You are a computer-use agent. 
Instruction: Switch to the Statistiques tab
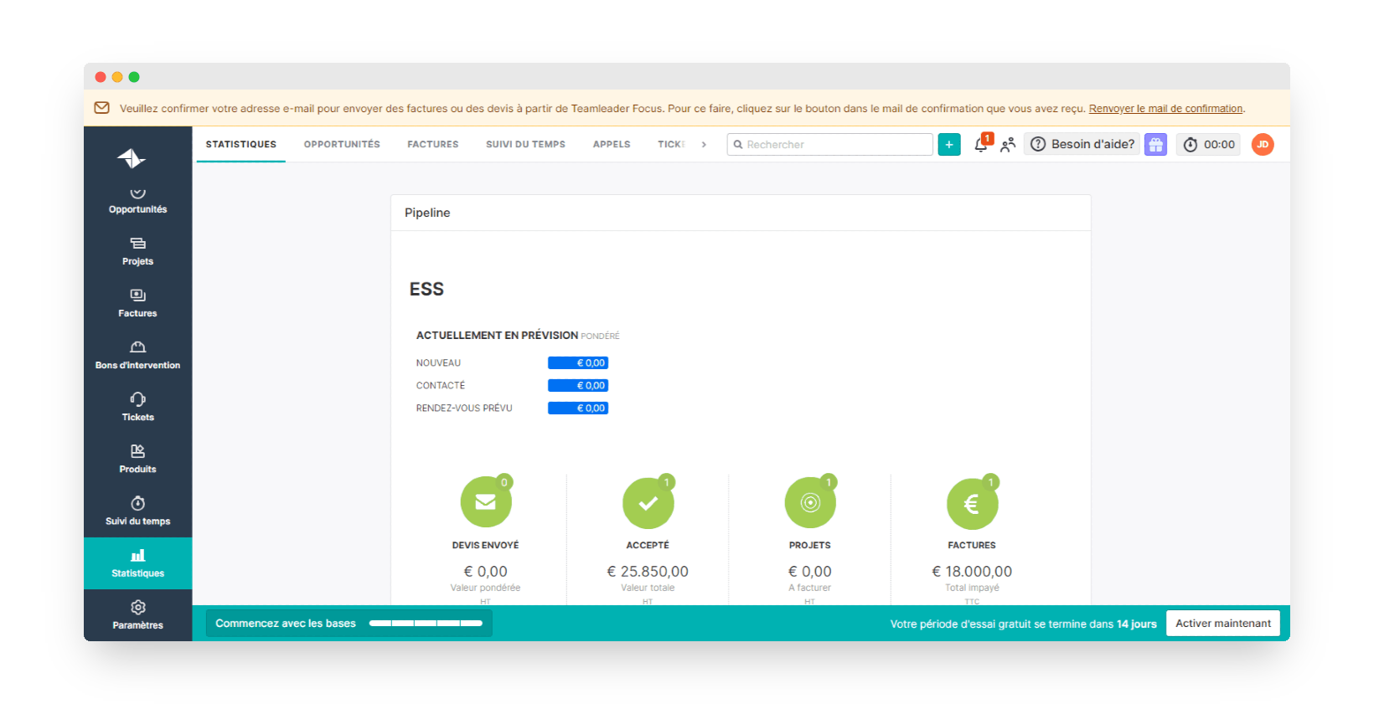[x=241, y=144]
